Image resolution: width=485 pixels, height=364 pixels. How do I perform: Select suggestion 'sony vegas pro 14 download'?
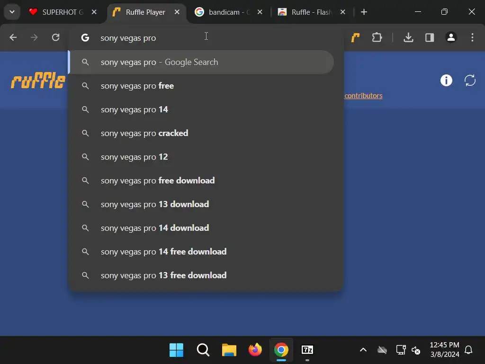coord(202,228)
